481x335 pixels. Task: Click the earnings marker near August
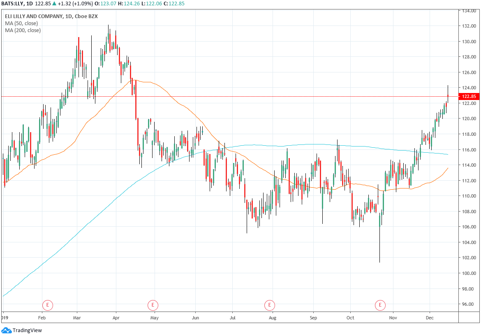point(270,305)
